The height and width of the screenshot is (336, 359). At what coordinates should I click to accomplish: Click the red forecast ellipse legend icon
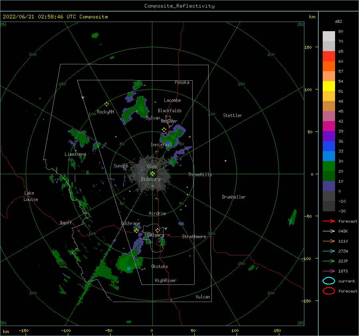click(329, 291)
